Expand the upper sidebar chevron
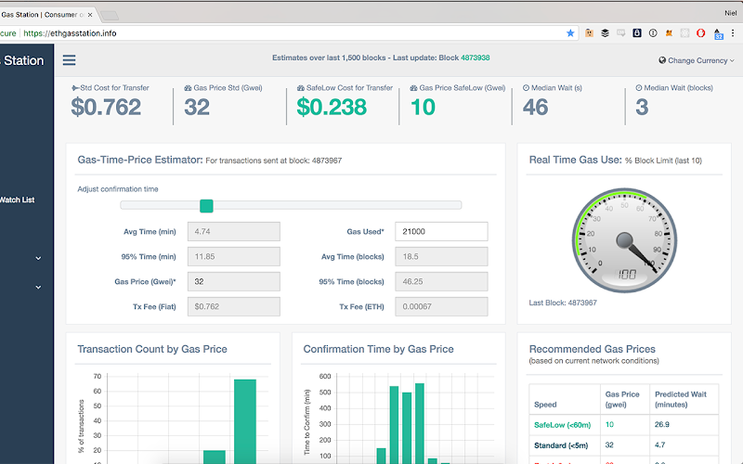The height and width of the screenshot is (464, 743). pyautogui.click(x=38, y=258)
